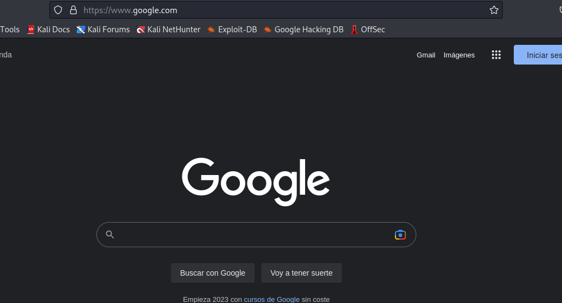The image size is (562, 303).
Task: Open the Kali Tools bookmark
Action: coord(10,30)
